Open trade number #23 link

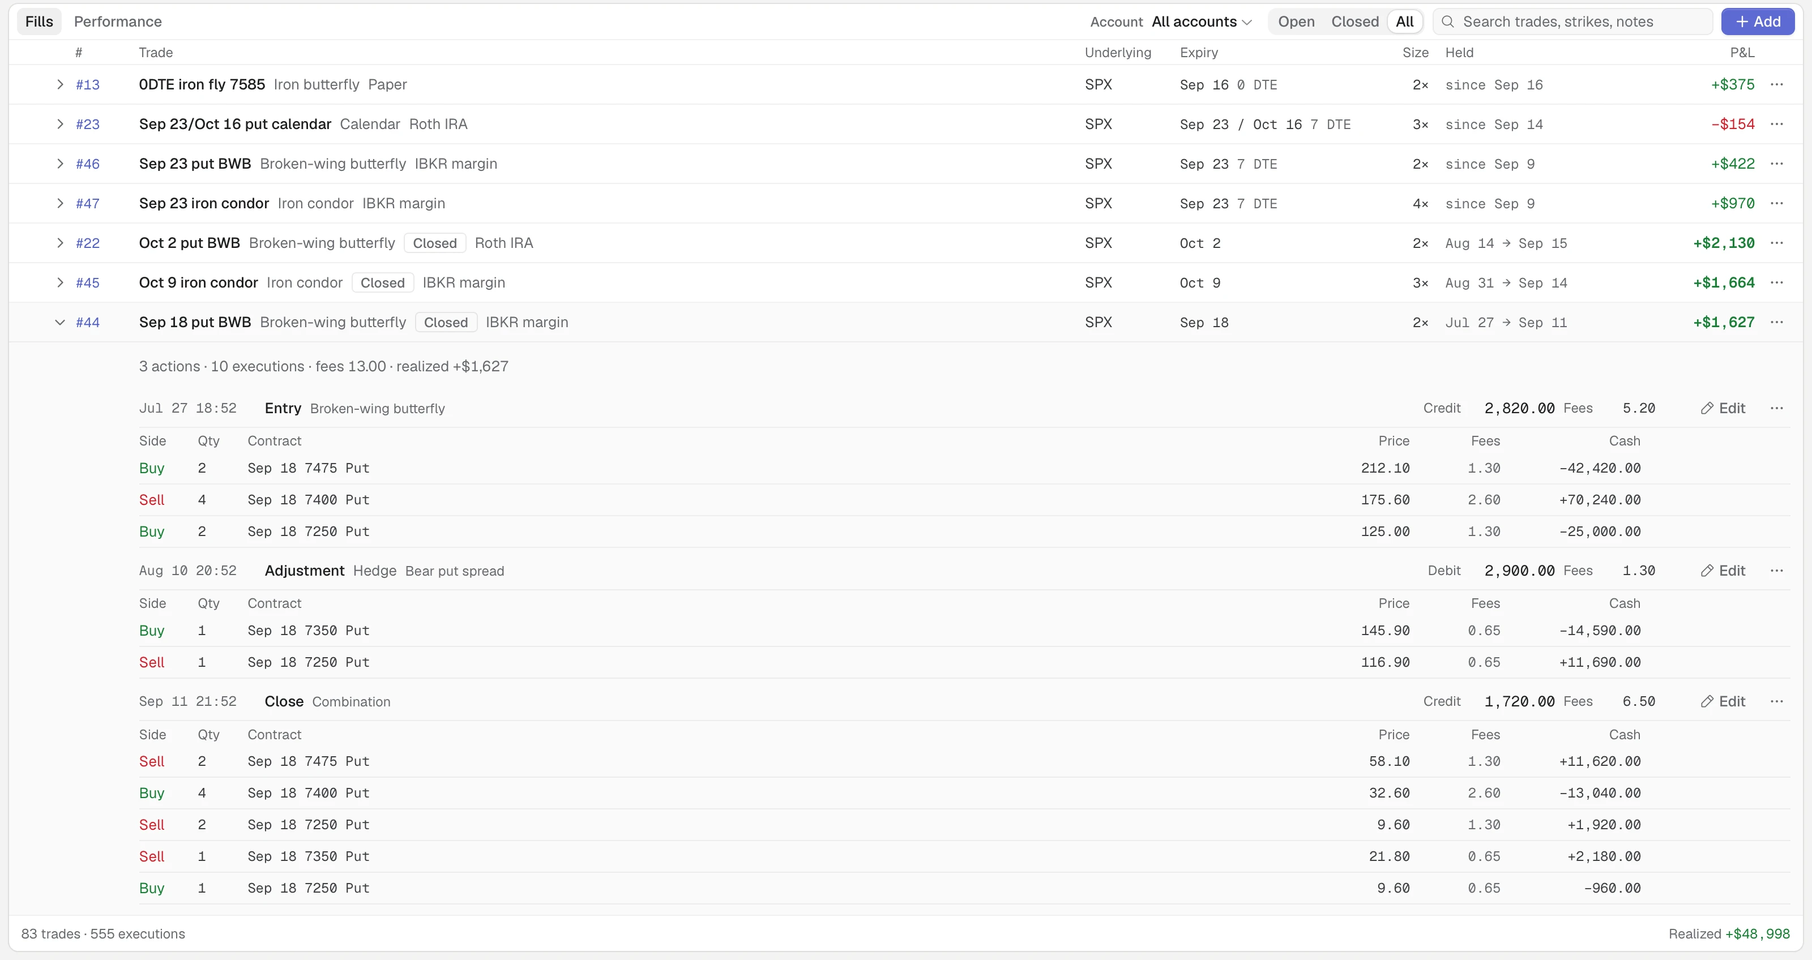(x=88, y=124)
